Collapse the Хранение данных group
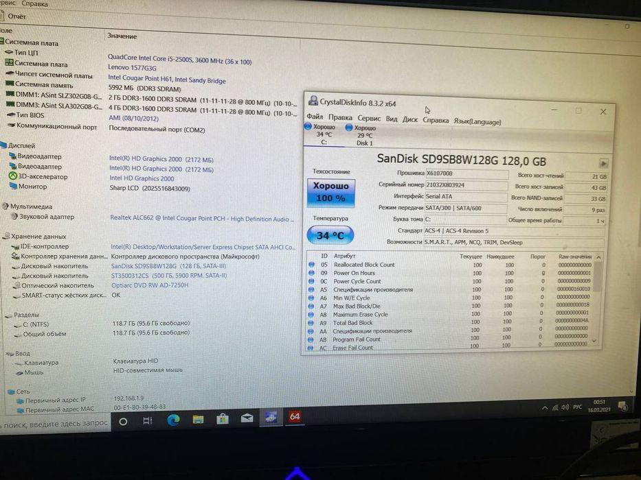The height and width of the screenshot is (480, 641). coord(5,236)
